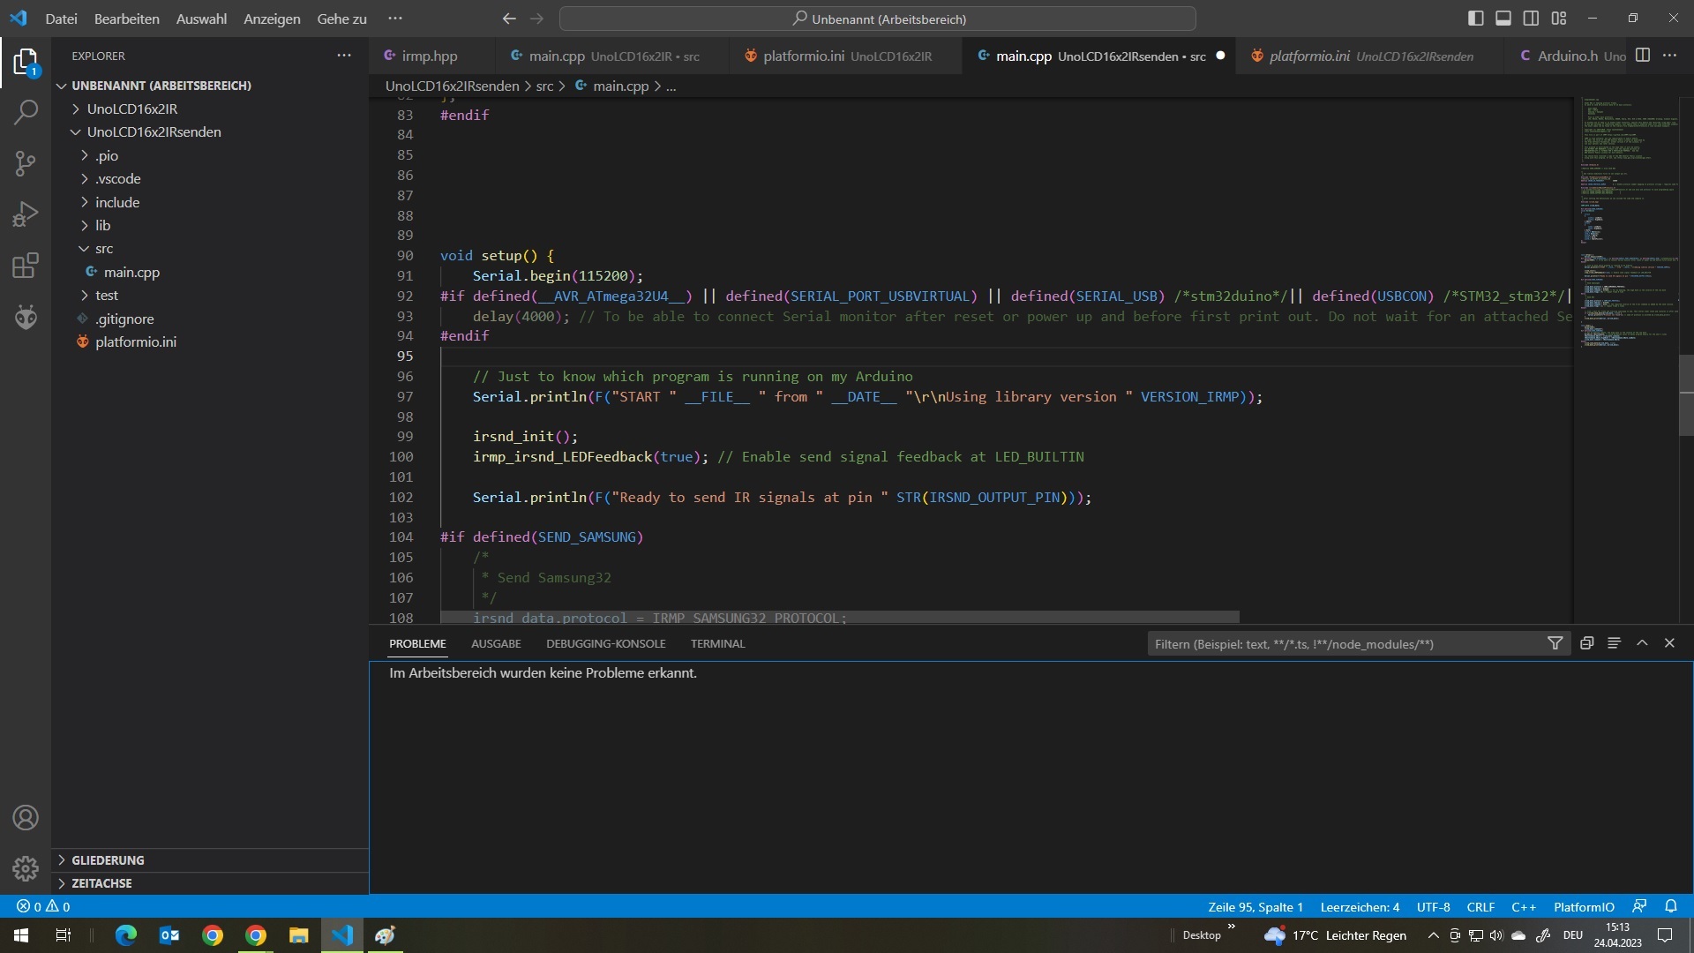This screenshot has height=953, width=1694.
Task: Open the Bearbeiten menu
Action: tap(126, 19)
